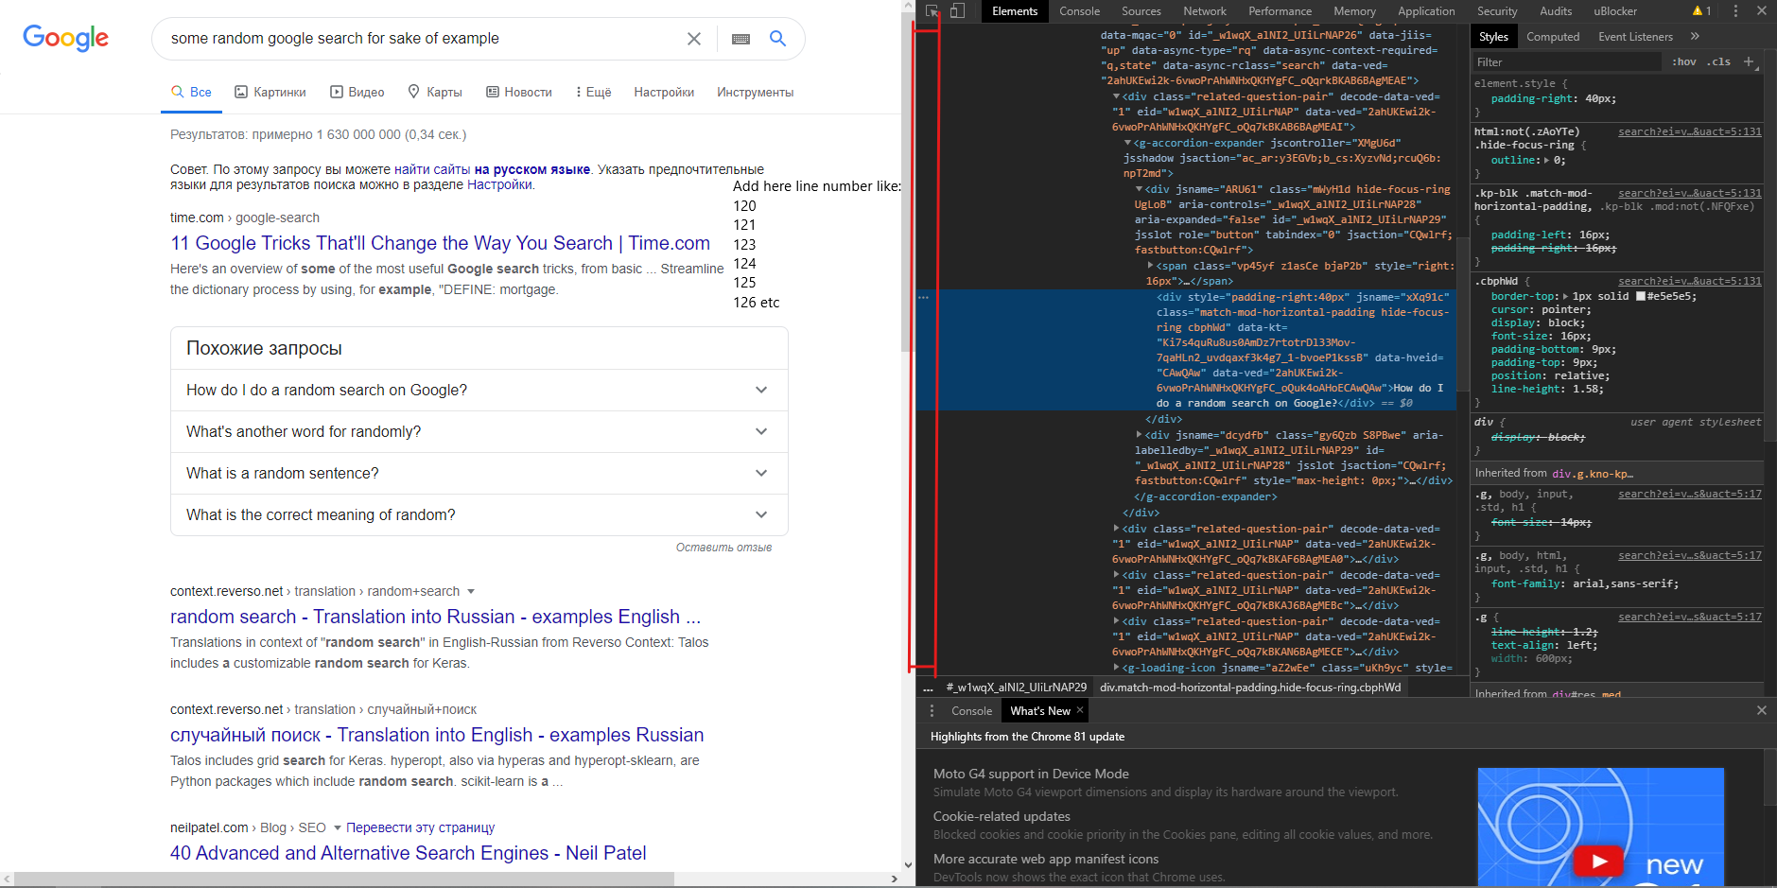Click 'Перевести эту страницу' link
Image resolution: width=1777 pixels, height=888 pixels.
click(420, 827)
